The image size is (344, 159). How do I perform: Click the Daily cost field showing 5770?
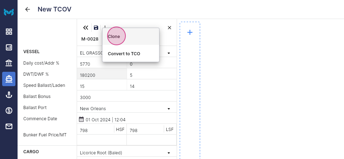tap(102, 64)
